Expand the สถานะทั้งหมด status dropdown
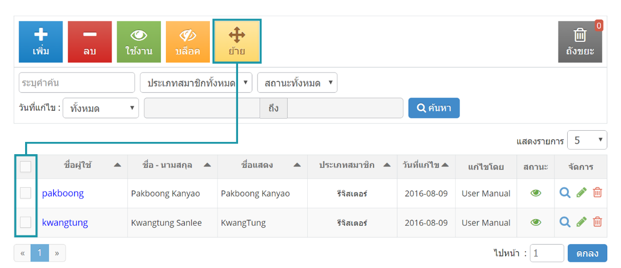The image size is (621, 268). tap(297, 83)
